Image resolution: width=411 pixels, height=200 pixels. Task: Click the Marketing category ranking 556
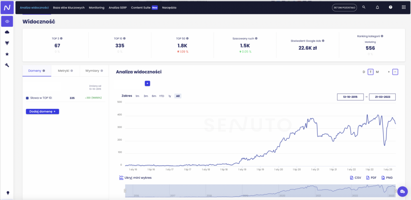click(370, 48)
